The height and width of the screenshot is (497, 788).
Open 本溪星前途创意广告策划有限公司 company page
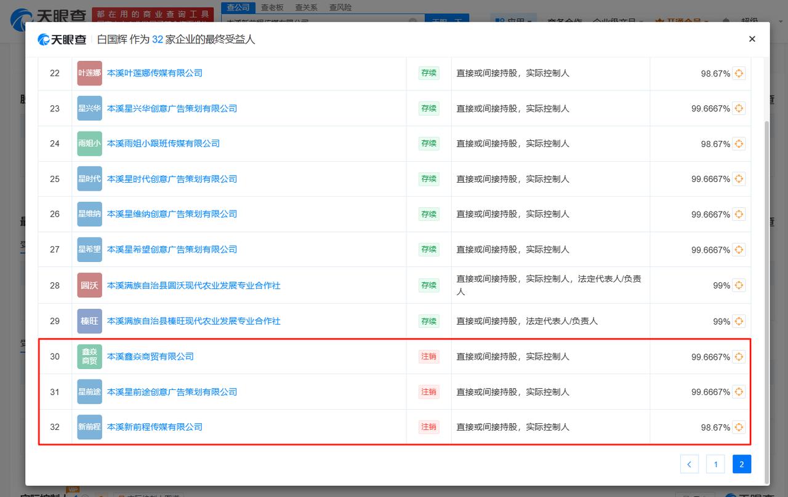click(172, 392)
